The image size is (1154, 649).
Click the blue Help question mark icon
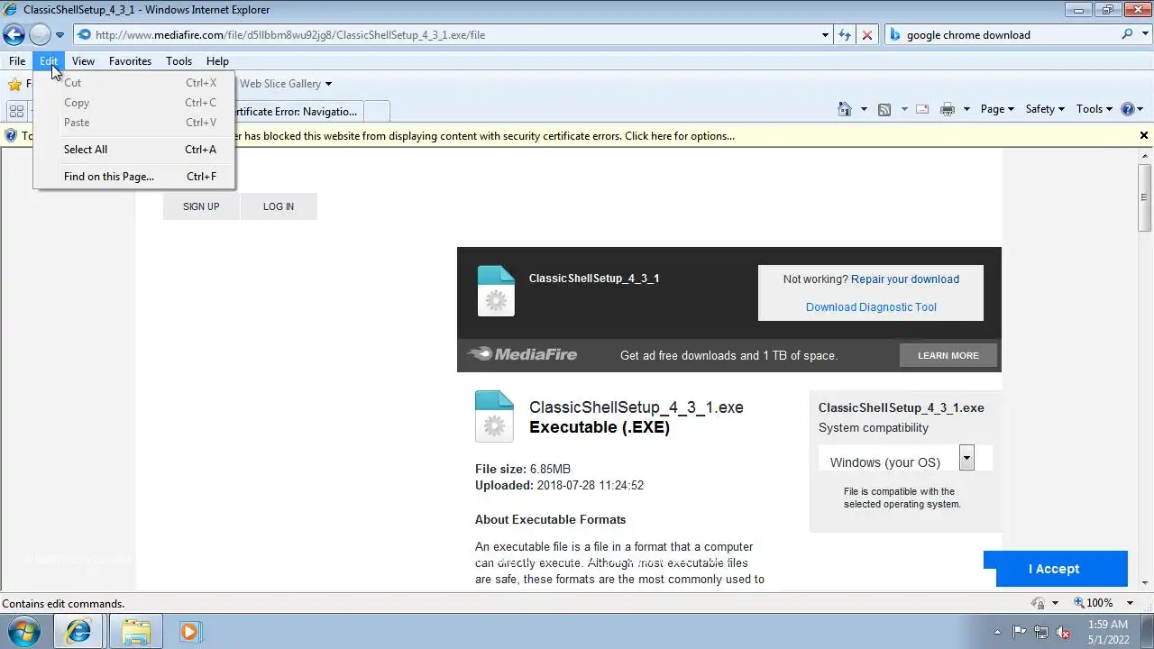1127,109
